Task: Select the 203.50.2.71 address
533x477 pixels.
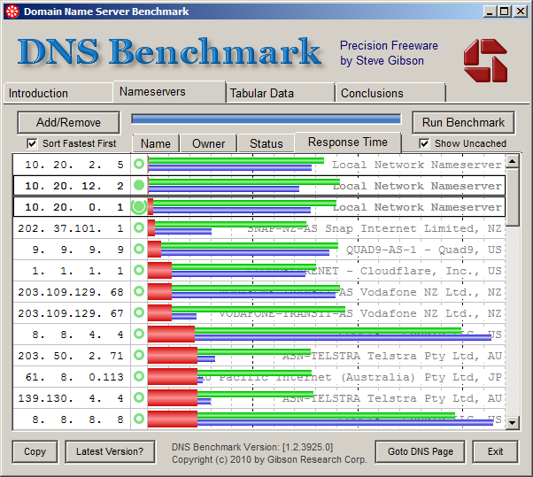Action: [x=71, y=356]
